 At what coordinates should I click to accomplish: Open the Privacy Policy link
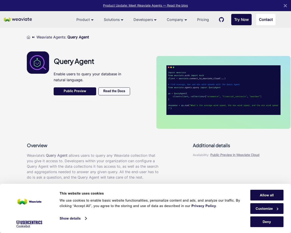click(x=204, y=206)
